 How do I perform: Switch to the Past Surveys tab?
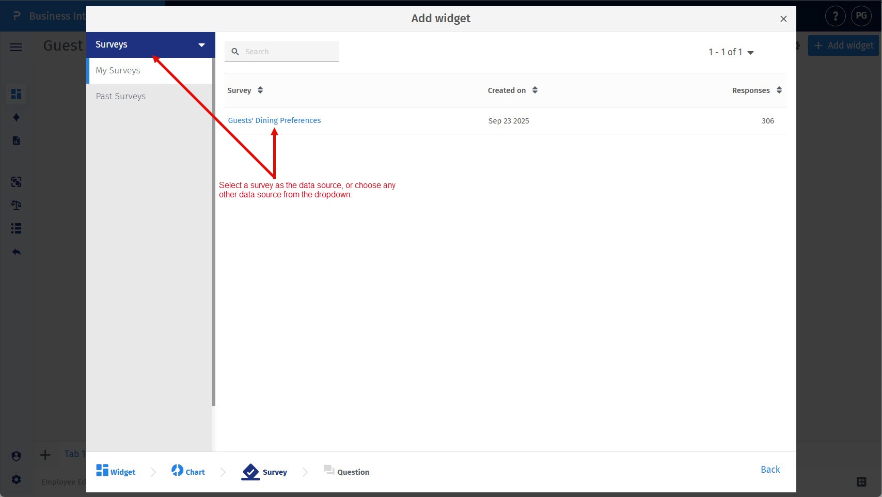tap(120, 96)
